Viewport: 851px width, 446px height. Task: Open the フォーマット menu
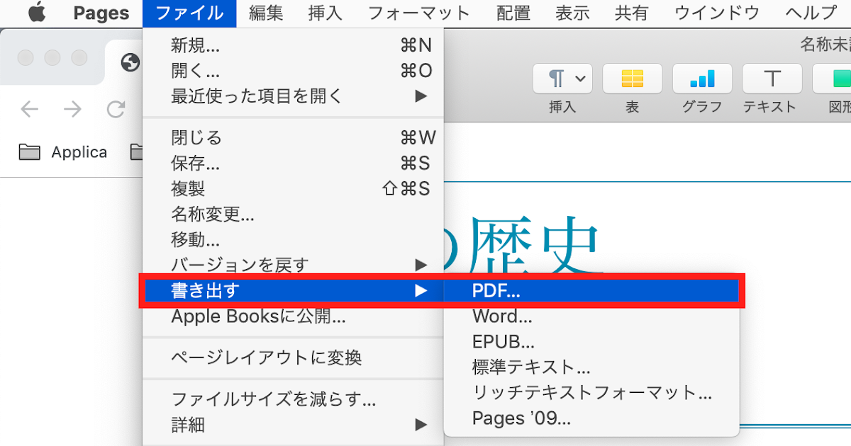pos(419,13)
